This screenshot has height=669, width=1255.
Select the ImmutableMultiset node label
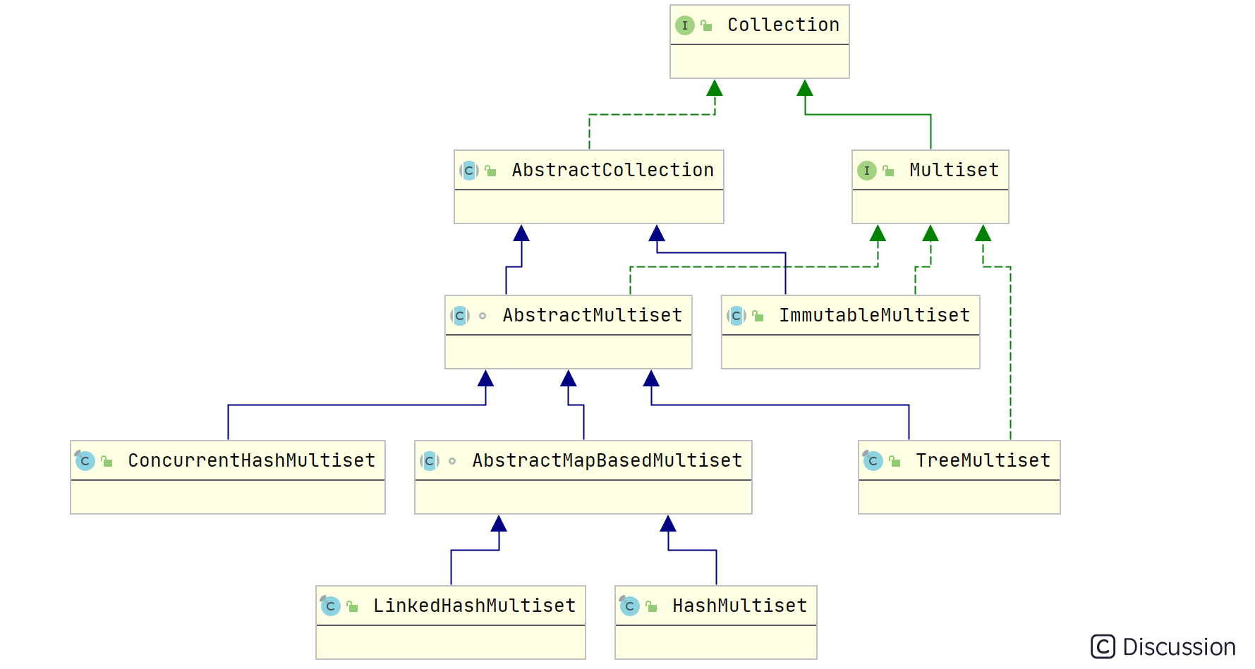(874, 315)
